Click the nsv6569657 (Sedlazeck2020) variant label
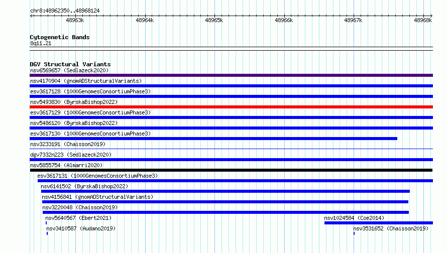Screen dimensions: 447x253 point(69,70)
